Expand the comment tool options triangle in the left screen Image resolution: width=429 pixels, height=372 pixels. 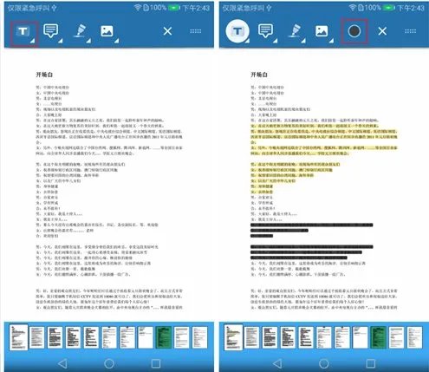pos(60,42)
